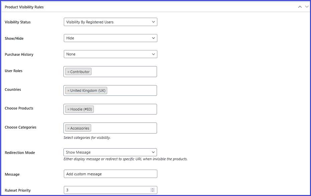Increase the Ruleset Priority value
The image size is (311, 196).
click(153, 189)
